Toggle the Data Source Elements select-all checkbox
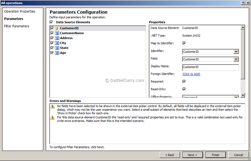This screenshot has width=251, height=161. (51, 22)
